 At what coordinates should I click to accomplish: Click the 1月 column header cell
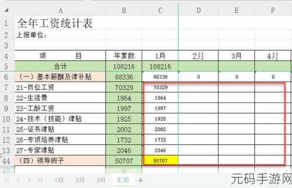[160, 56]
